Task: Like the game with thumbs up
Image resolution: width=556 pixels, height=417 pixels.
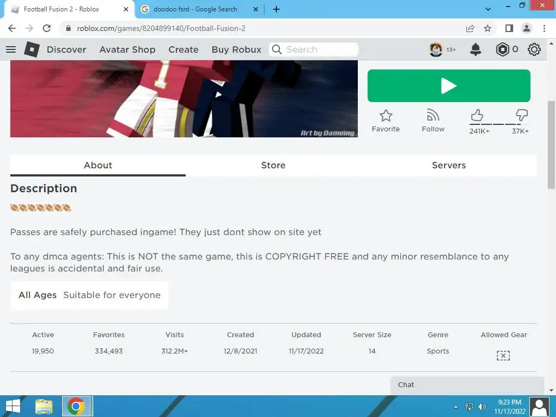Action: (477, 115)
